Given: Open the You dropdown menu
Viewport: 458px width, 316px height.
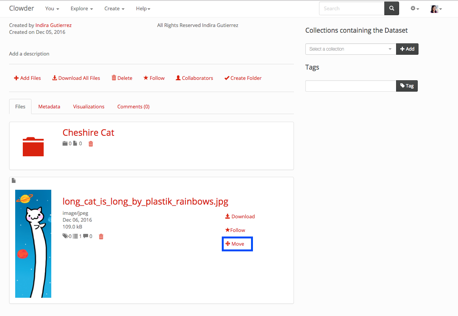Looking at the screenshot, I should click(x=52, y=8).
